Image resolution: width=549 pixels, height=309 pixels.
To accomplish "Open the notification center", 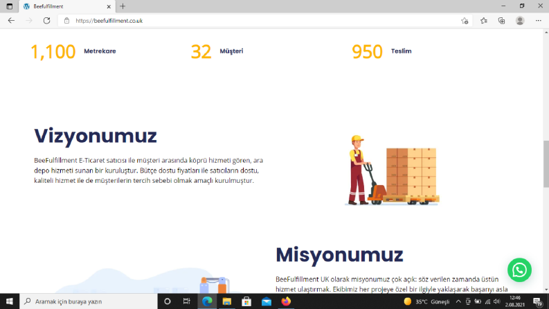I will click(538, 301).
